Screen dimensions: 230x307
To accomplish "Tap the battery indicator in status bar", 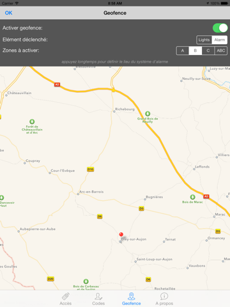I will point(224,3).
